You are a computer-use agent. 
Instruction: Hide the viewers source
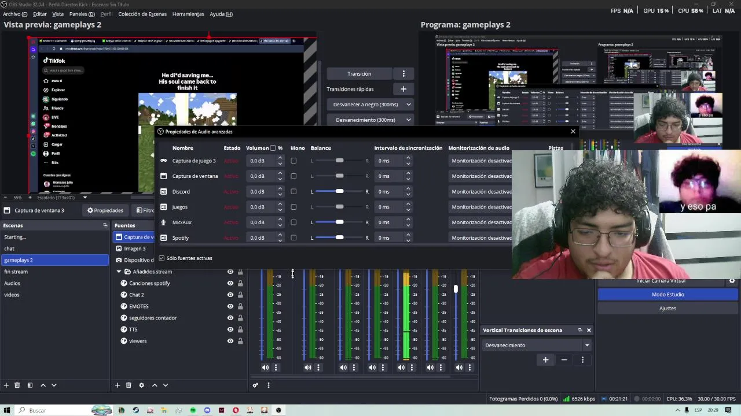point(230,341)
